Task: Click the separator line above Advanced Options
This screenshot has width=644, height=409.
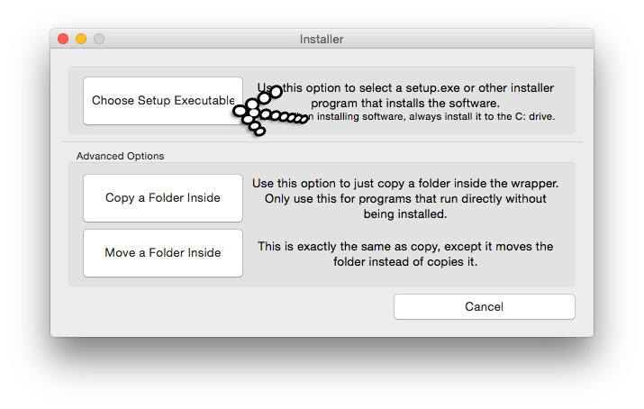Action: (322, 142)
